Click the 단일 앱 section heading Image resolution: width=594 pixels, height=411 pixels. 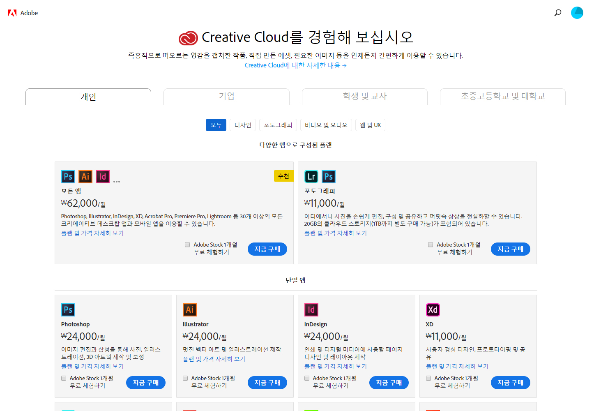click(295, 280)
